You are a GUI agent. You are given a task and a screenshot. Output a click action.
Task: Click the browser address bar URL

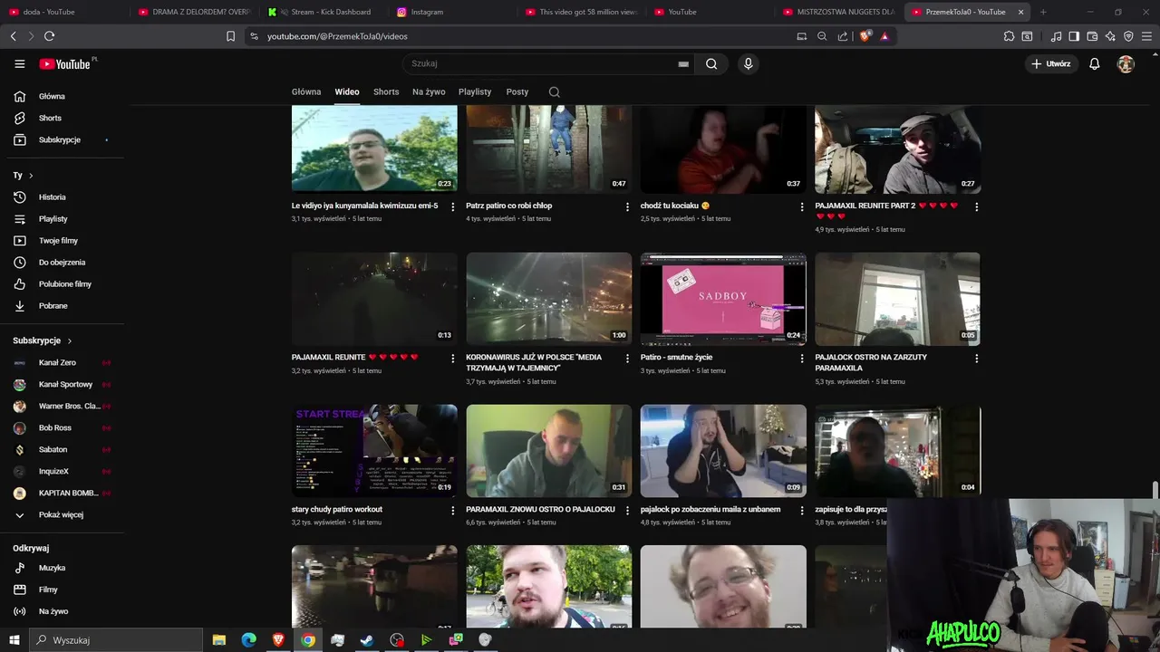click(x=337, y=36)
